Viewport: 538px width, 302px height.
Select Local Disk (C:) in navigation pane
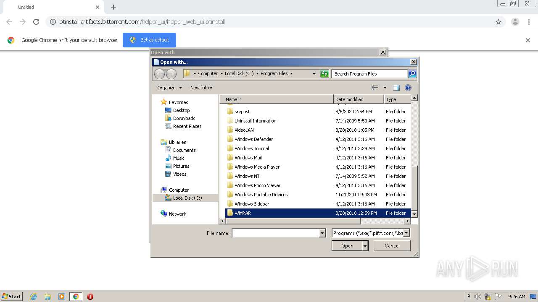click(185, 198)
